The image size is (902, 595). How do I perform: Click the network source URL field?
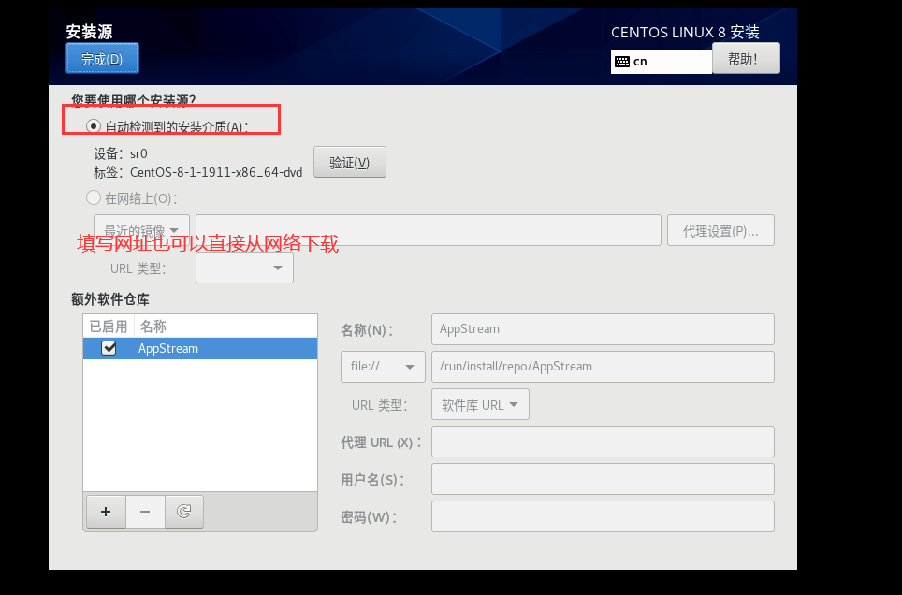click(x=428, y=230)
